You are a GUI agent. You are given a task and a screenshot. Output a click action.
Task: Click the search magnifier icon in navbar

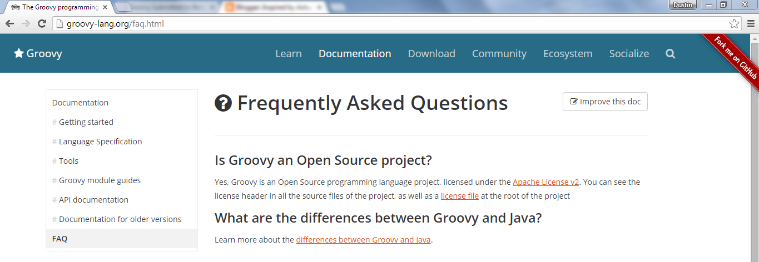[670, 54]
